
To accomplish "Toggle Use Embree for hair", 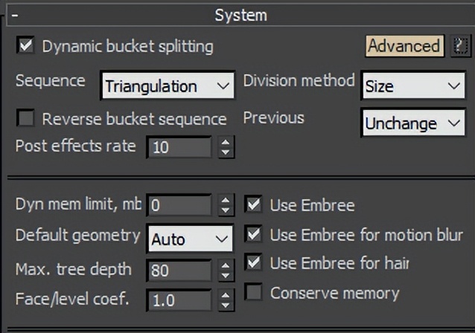I will (x=254, y=263).
